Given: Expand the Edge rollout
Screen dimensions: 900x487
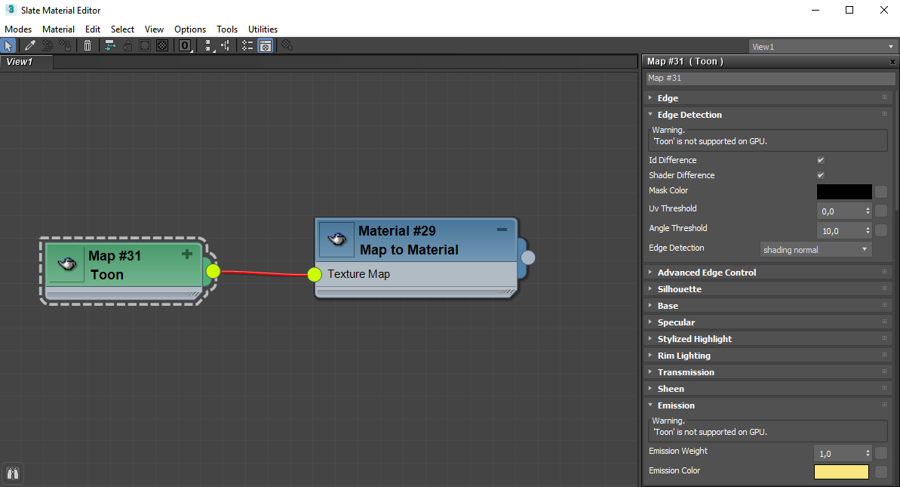Looking at the screenshot, I should [767, 98].
